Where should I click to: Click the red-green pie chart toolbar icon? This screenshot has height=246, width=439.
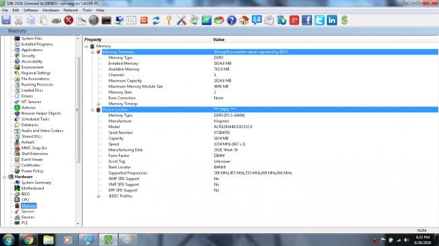click(x=219, y=20)
